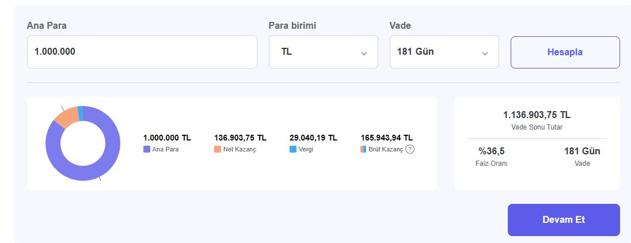Click the Brüt Kazanç help question-mark icon
The image size is (631, 243).
point(410,149)
